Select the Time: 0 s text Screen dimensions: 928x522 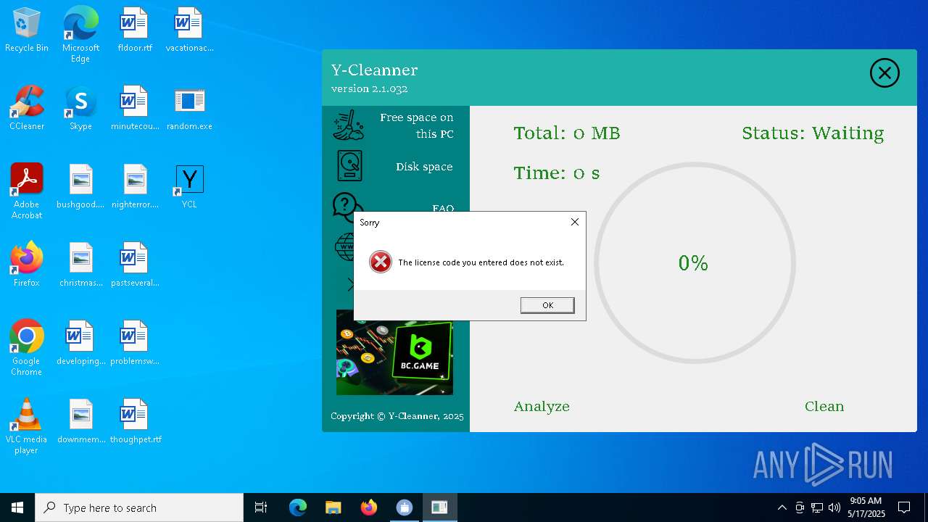(x=557, y=173)
